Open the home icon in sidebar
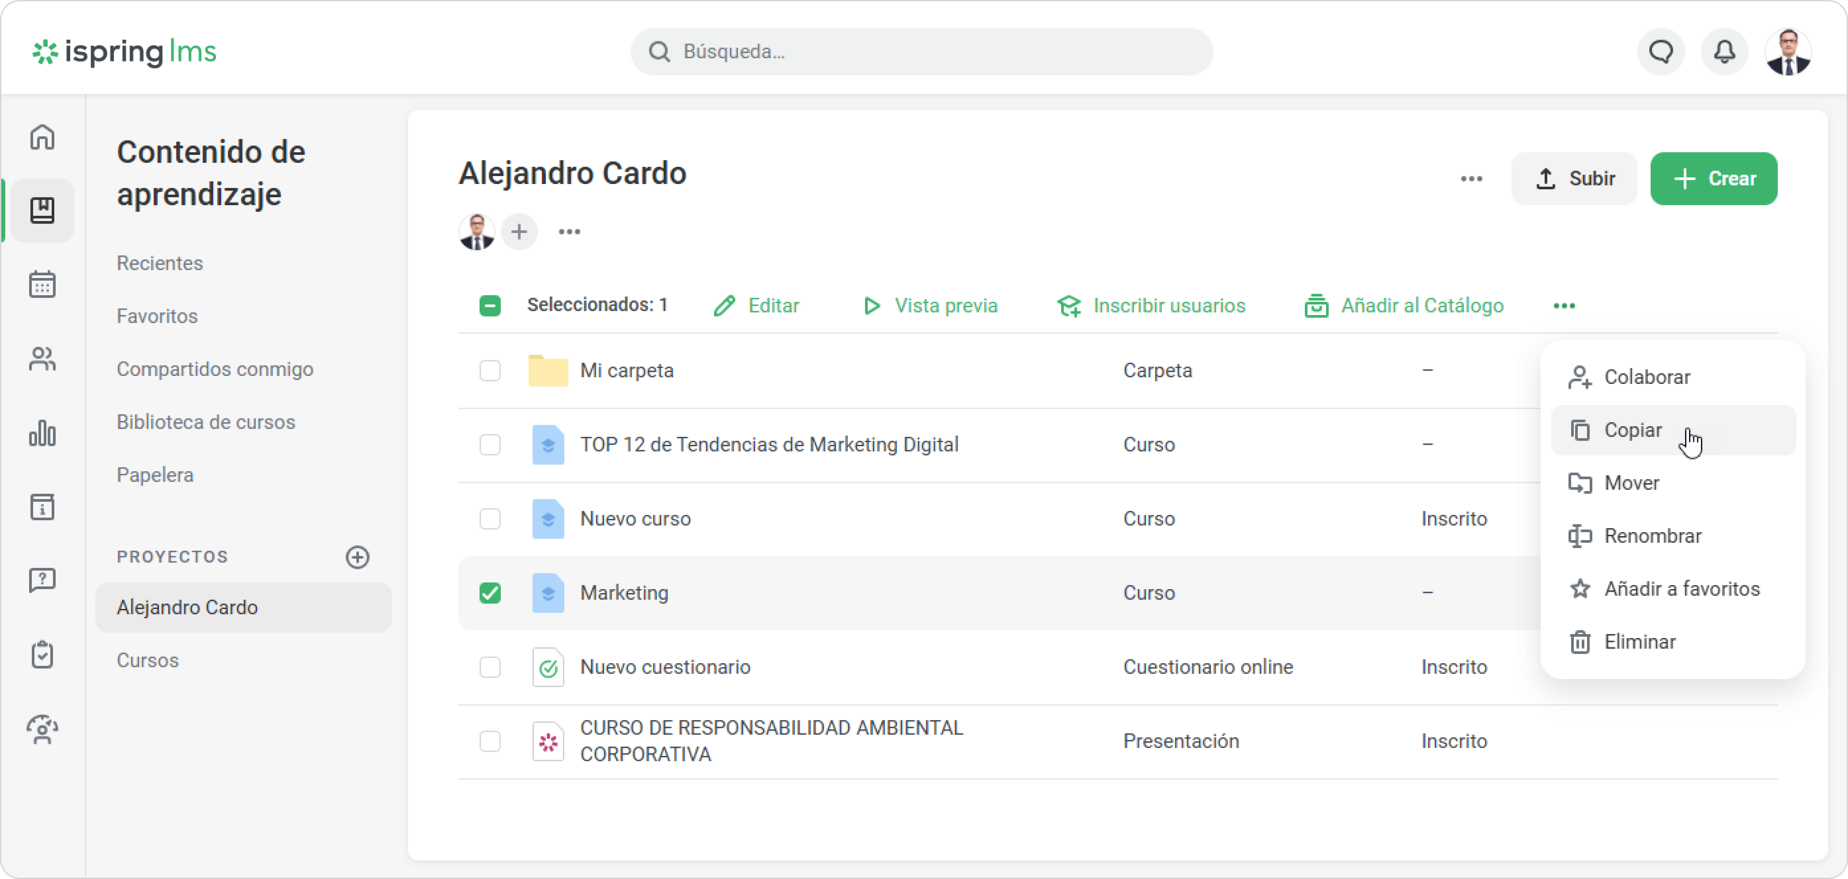The height and width of the screenshot is (879, 1848). tap(42, 136)
